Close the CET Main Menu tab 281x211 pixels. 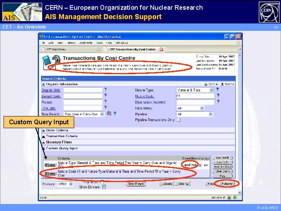point(98,50)
